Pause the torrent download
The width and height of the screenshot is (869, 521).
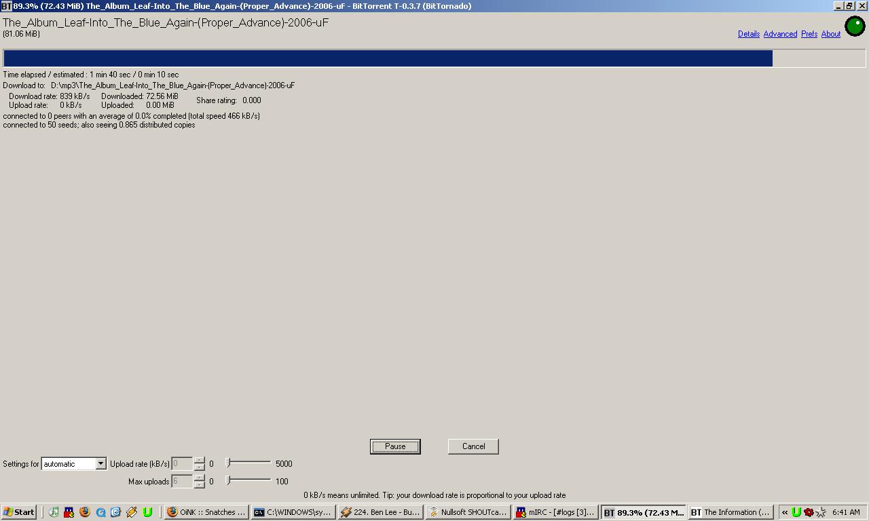point(395,446)
